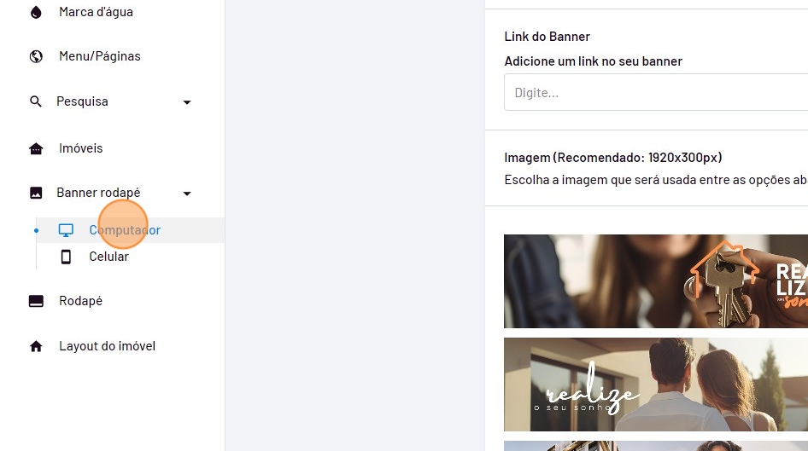808x451 pixels.
Task: Choose the banner image with house keys
Action: point(655,281)
